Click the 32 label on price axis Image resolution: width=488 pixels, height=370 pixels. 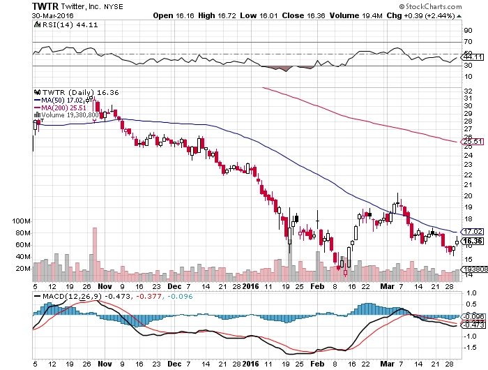tap(468, 91)
